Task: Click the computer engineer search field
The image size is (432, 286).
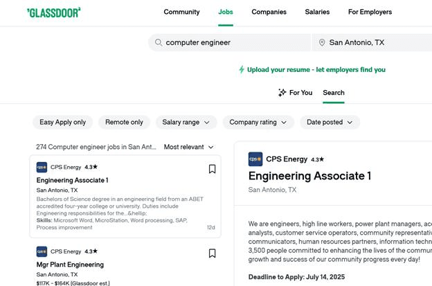Action: [x=230, y=42]
